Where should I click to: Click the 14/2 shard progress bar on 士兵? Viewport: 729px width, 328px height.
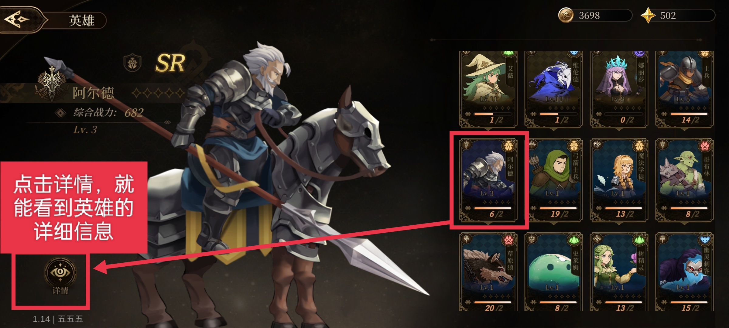tap(689, 114)
